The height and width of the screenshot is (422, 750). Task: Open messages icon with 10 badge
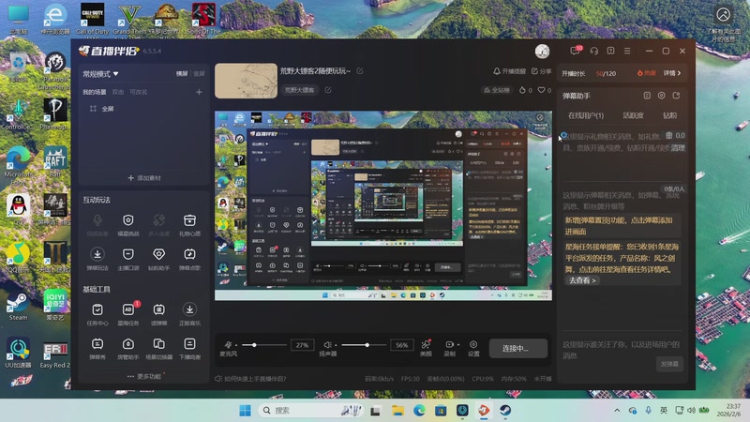tap(576, 51)
